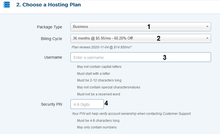220x134 pixels.
Task: Click the "Must be 4-8 characters long" PIN rule
Action: [x=98, y=121]
